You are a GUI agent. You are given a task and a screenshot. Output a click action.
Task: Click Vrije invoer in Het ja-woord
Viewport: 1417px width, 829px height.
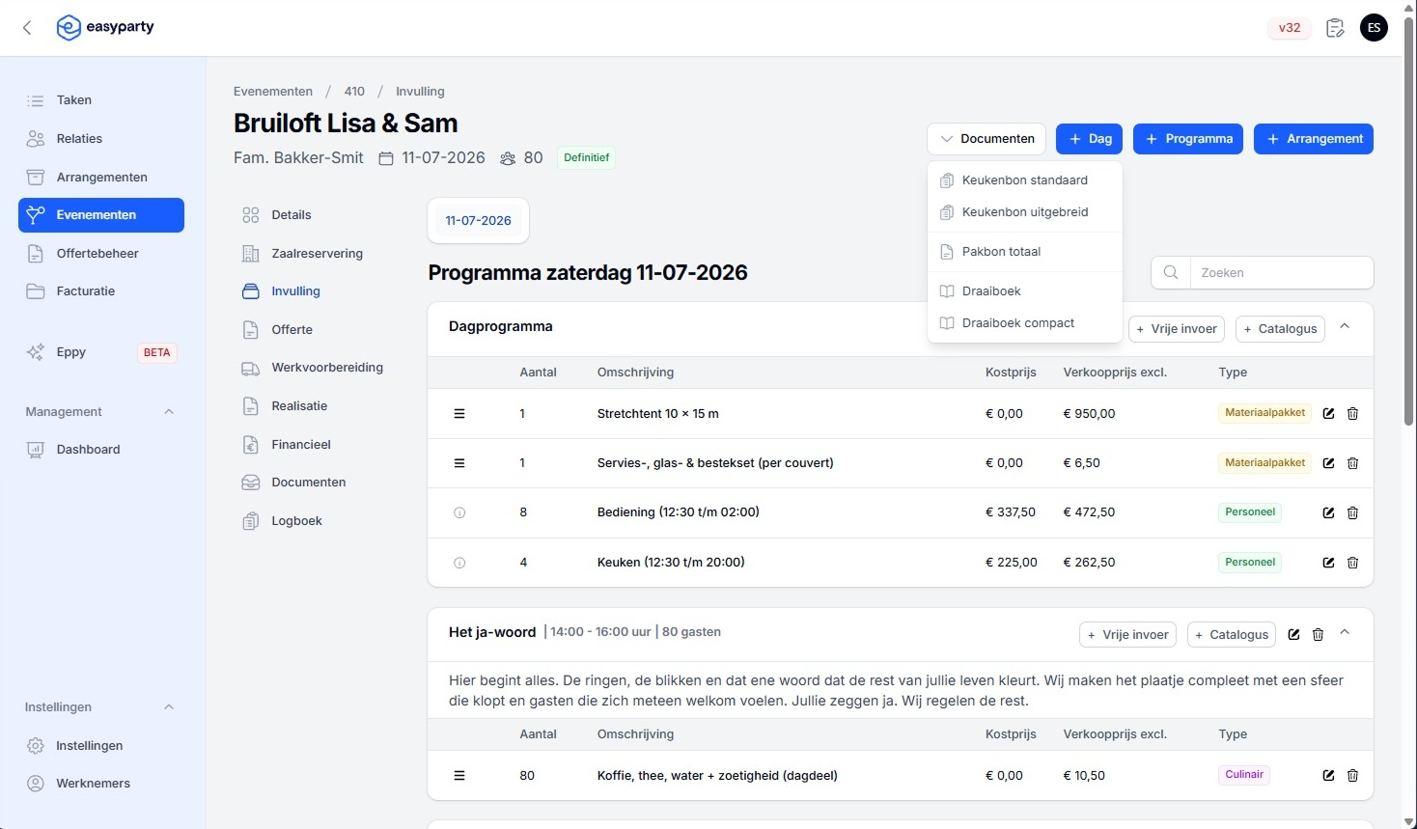coord(1127,635)
